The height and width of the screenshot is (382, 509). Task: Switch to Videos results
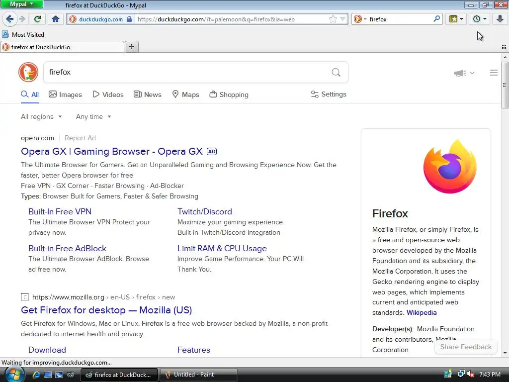point(108,95)
